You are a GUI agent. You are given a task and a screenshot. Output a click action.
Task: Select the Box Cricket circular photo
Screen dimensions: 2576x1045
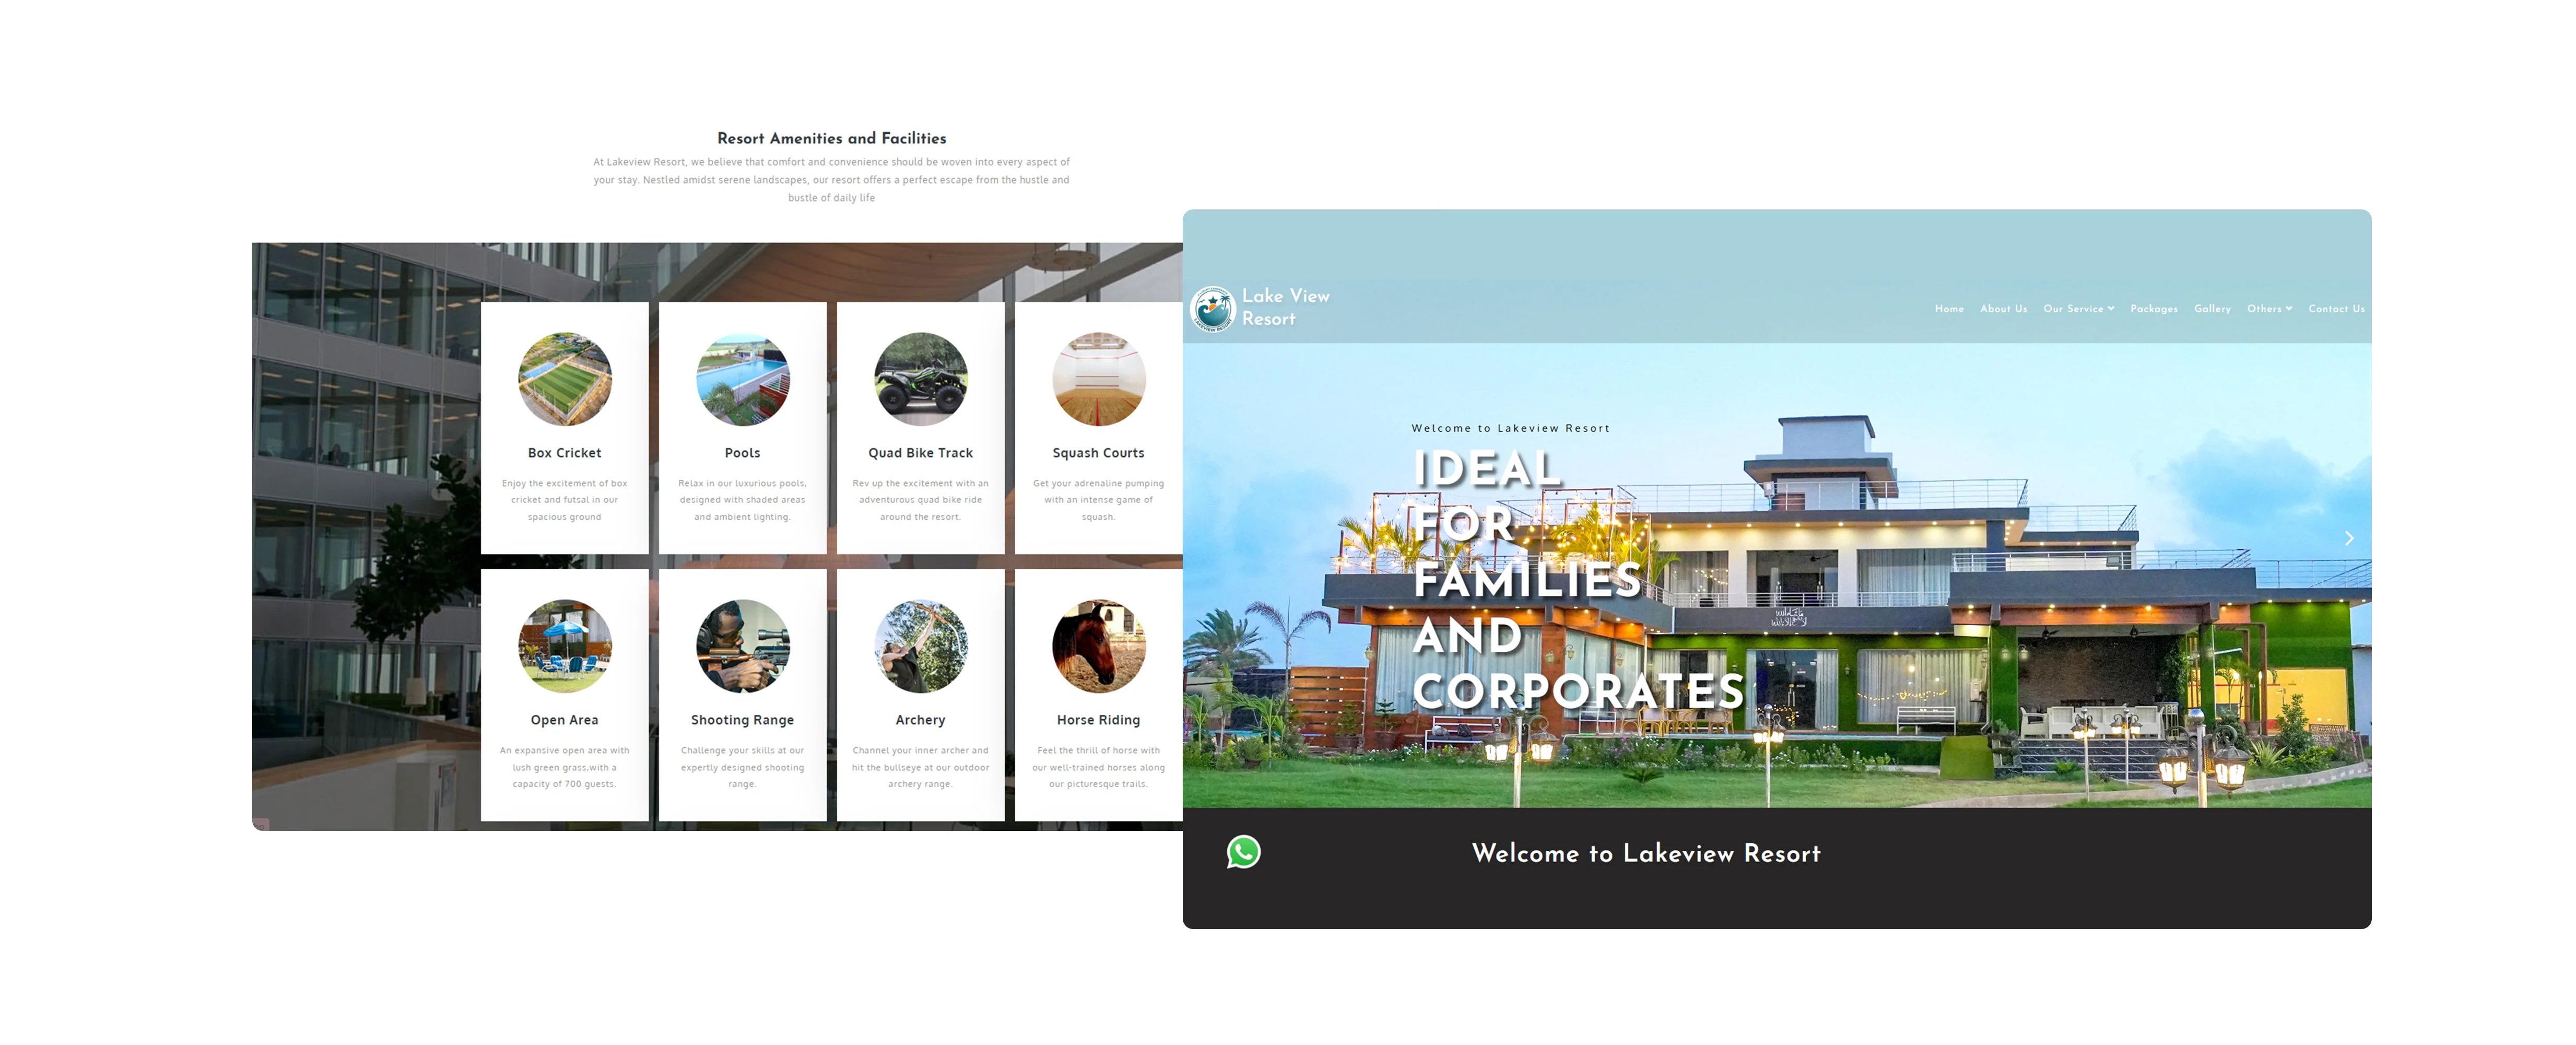click(564, 379)
